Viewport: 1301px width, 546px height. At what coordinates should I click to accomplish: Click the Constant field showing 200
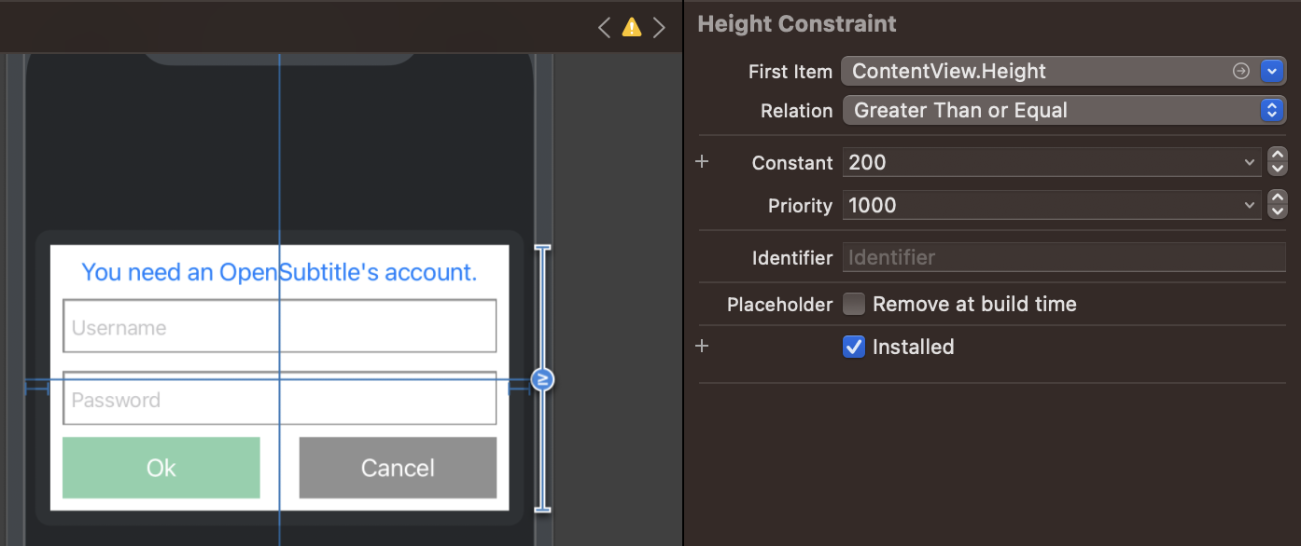pos(1052,162)
